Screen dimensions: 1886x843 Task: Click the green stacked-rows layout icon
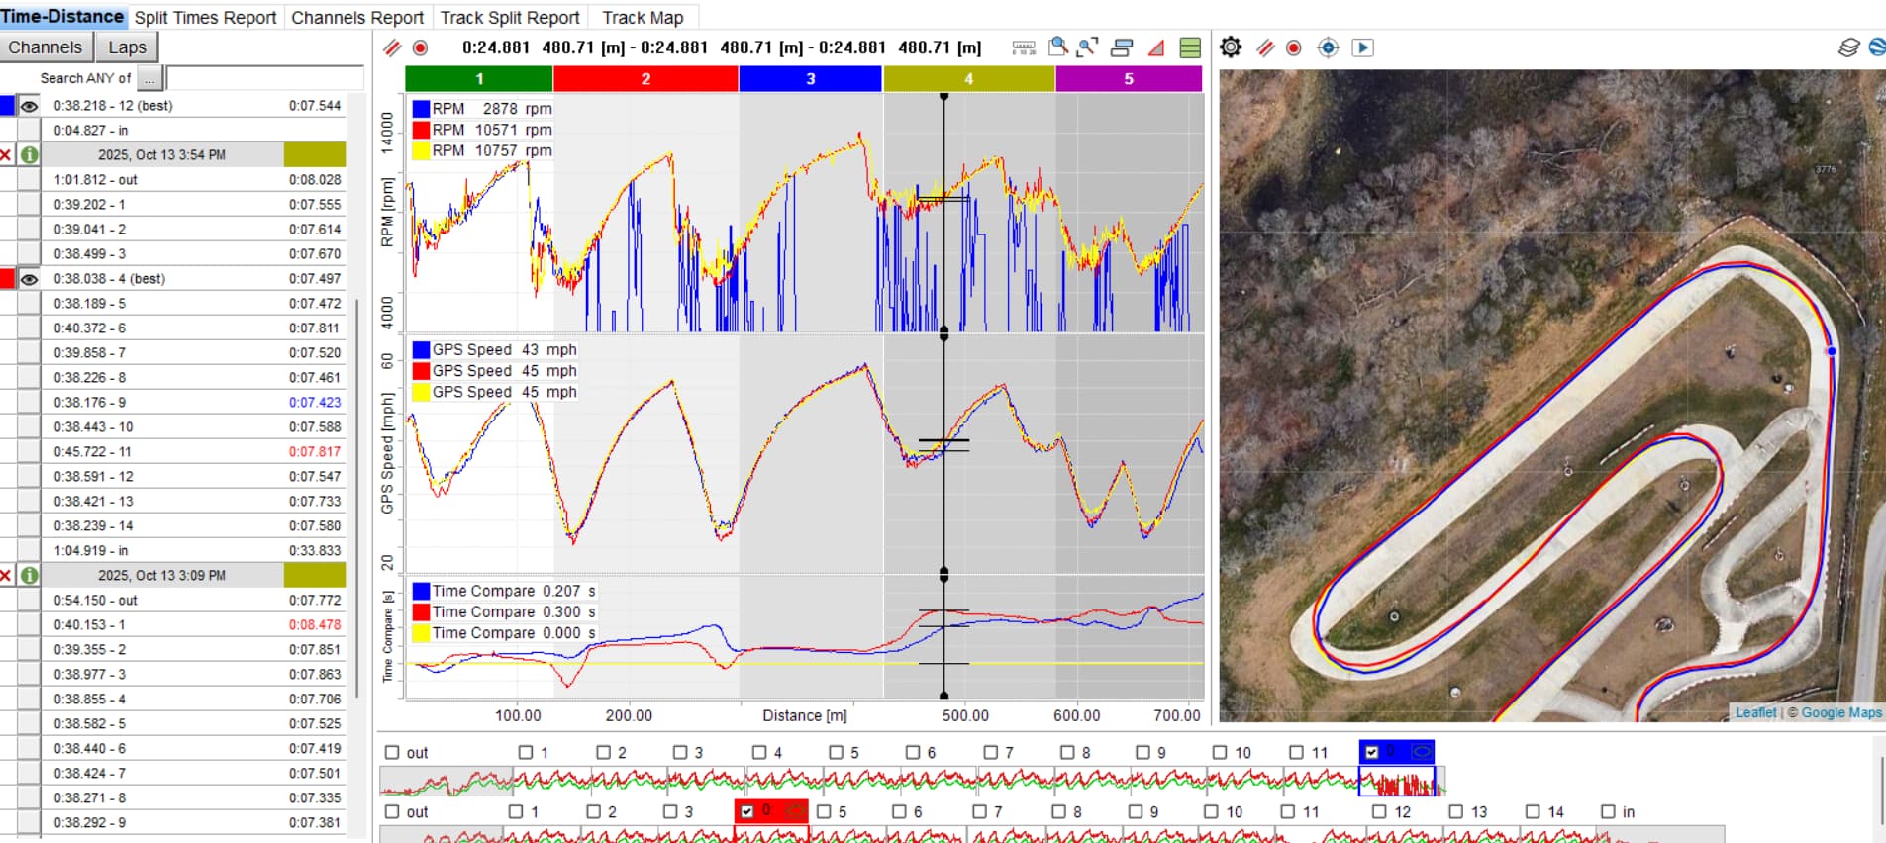point(1190,47)
